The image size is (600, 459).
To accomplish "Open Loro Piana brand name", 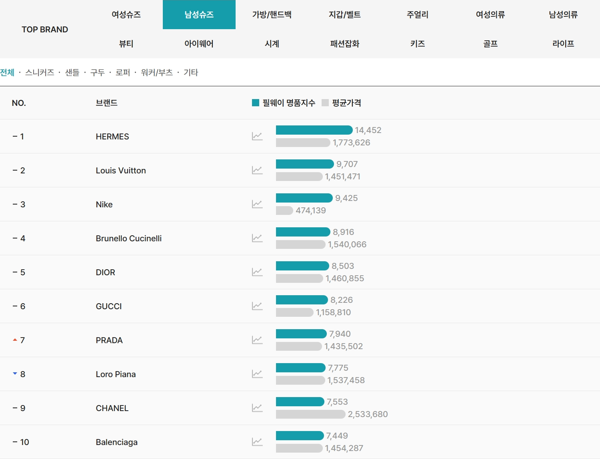I will (x=116, y=374).
